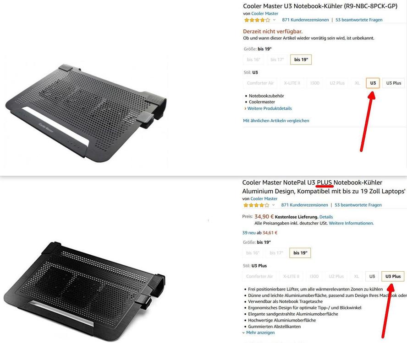Select 'bis 19"' size in top listing
The height and width of the screenshot is (343, 407).
[x=301, y=59]
